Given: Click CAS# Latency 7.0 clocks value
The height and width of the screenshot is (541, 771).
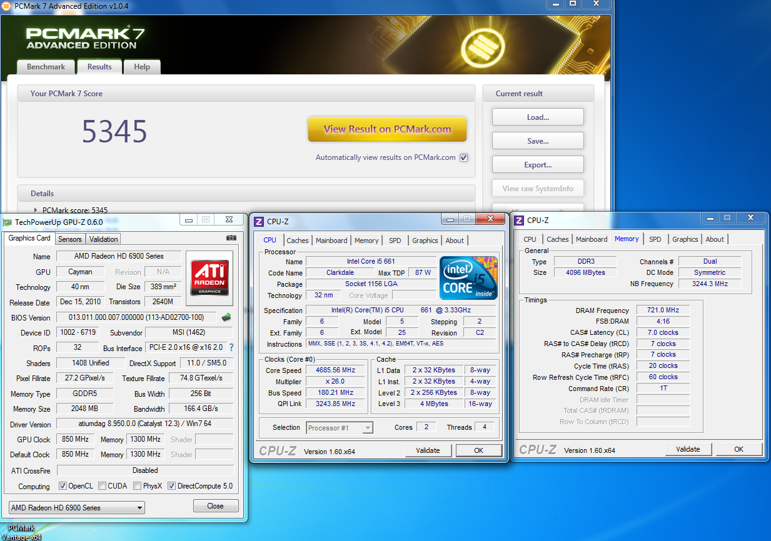Looking at the screenshot, I should (x=663, y=332).
